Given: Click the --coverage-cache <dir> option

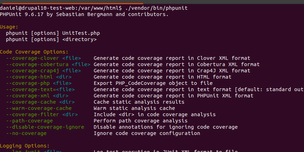Looking at the screenshot, I should pos(40,102).
